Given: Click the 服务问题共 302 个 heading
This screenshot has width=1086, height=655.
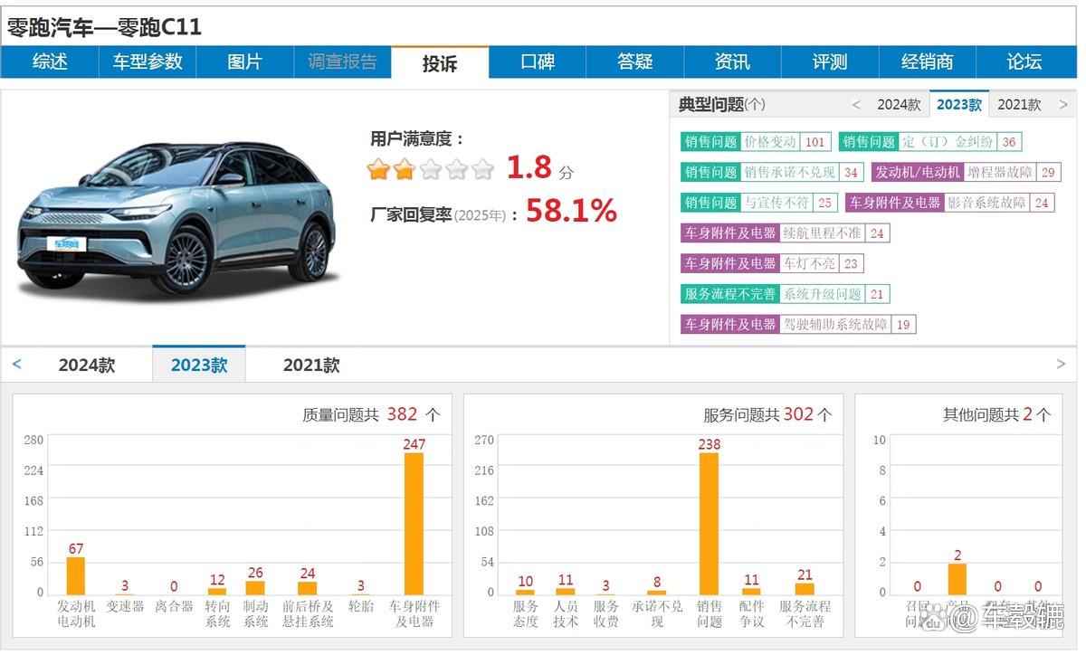Looking at the screenshot, I should tap(767, 414).
